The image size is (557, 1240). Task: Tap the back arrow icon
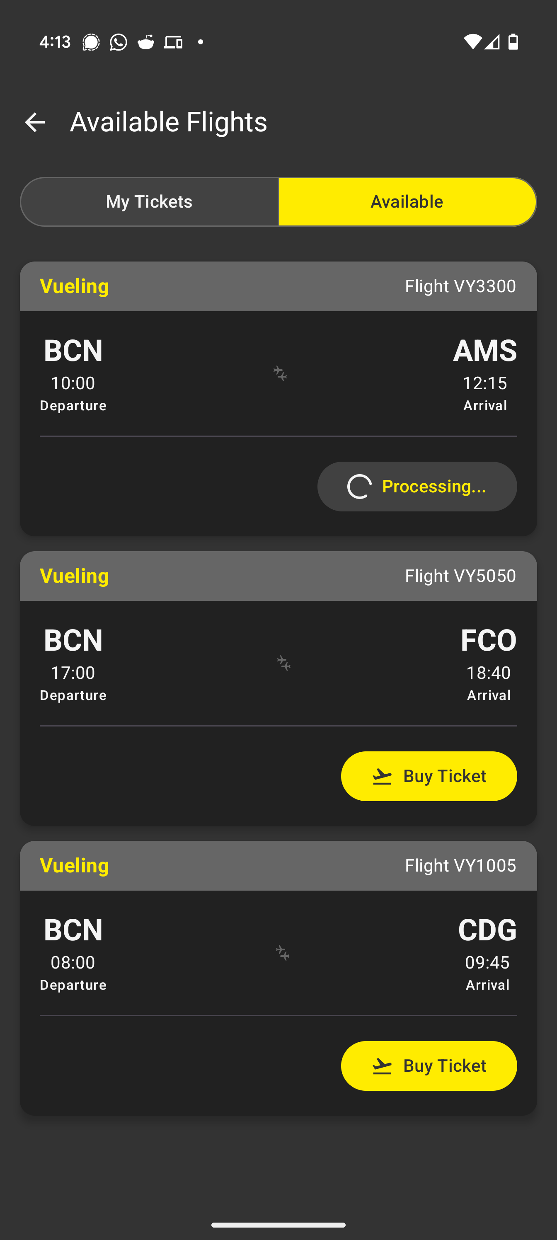coord(35,122)
